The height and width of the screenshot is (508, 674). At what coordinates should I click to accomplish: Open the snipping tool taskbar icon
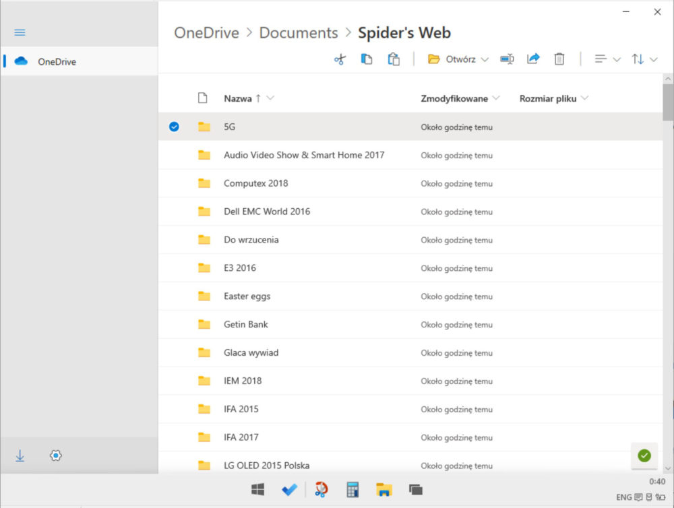tap(321, 490)
